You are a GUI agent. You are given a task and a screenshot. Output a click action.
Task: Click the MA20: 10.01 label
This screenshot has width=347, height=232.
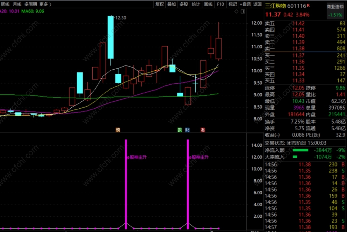pyautogui.click(x=10, y=11)
